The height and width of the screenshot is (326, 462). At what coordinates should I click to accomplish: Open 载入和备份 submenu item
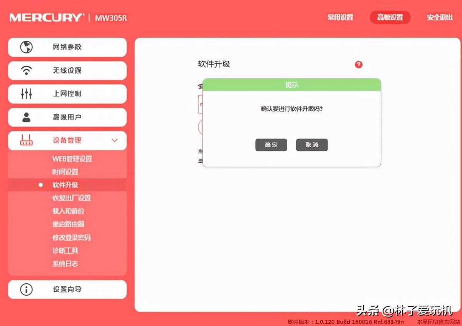pos(68,211)
